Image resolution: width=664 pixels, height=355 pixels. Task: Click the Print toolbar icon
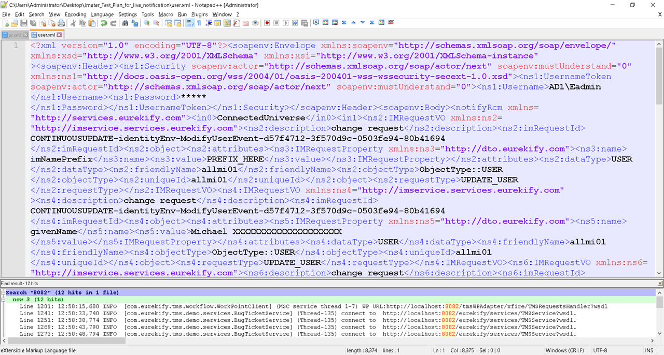pyautogui.click(x=61, y=23)
